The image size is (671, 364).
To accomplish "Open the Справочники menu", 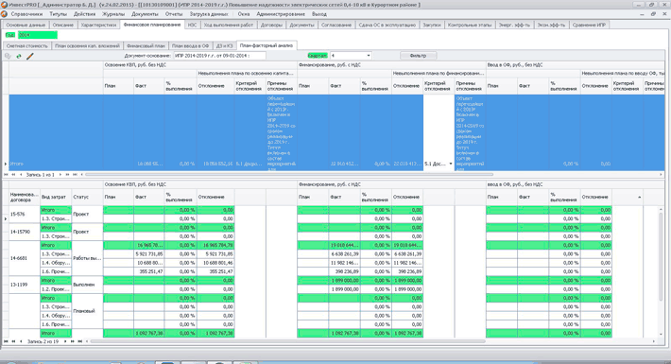I will 26,14.
